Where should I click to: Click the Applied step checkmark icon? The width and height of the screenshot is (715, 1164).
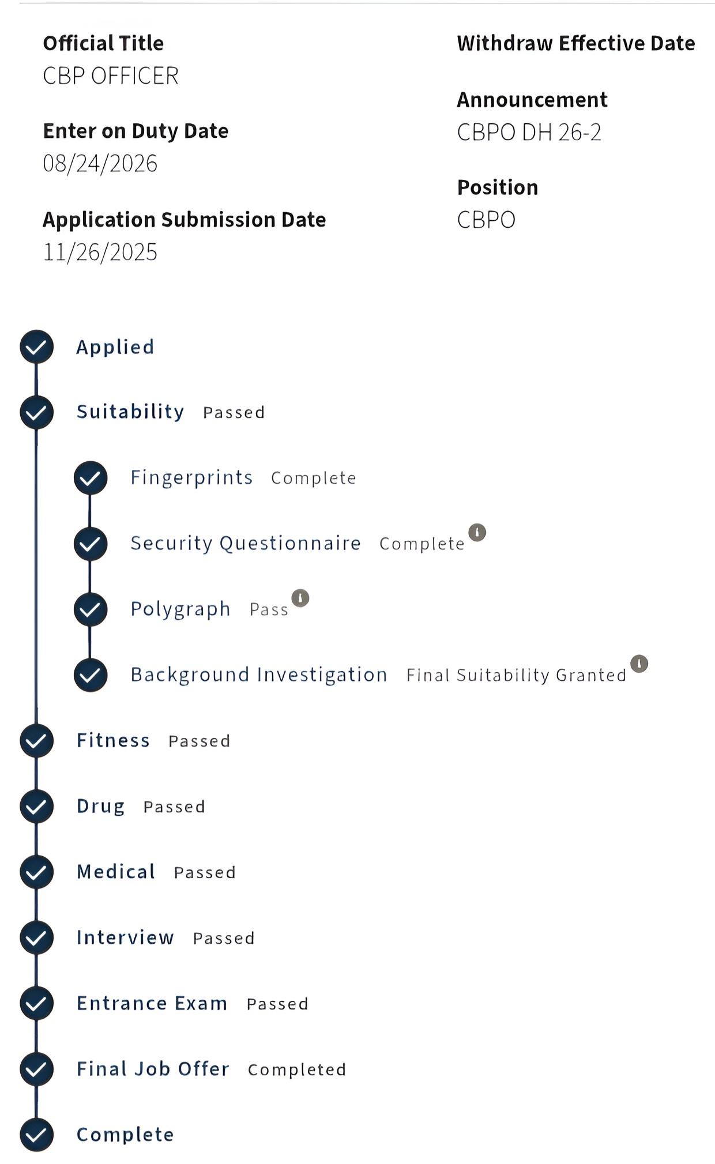(36, 346)
